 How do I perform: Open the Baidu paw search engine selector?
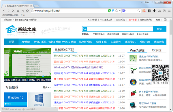[x=124, y=11]
